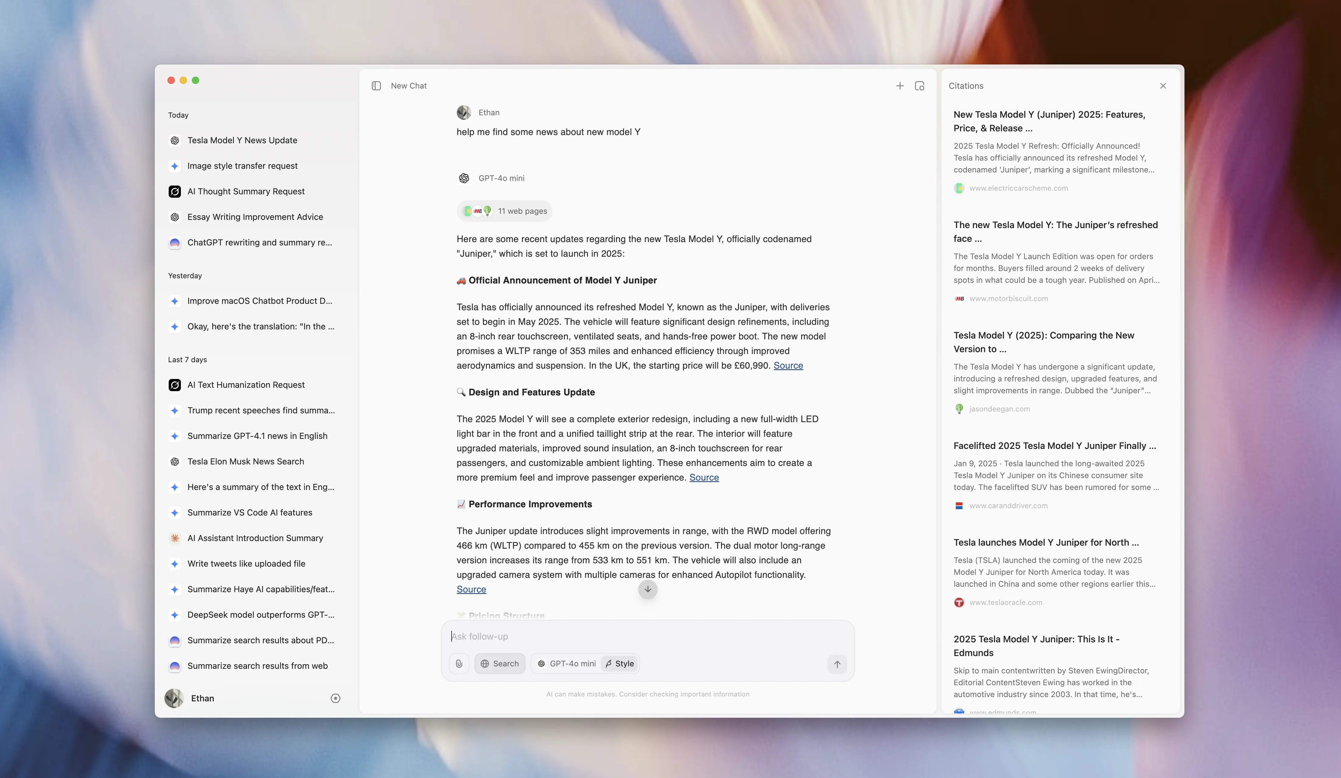The width and height of the screenshot is (1341, 778).
Task: Click the send arrow button
Action: (836, 664)
